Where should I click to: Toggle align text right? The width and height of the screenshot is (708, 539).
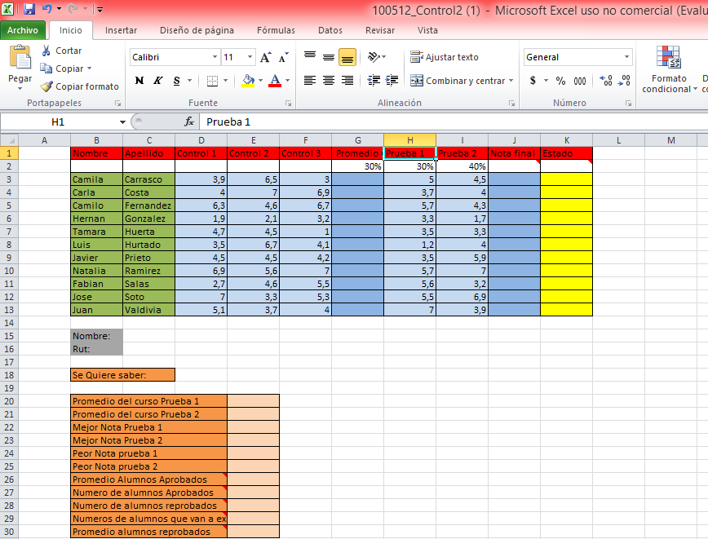347,81
